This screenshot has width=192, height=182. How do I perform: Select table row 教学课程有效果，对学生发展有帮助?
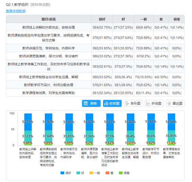pos(95,93)
